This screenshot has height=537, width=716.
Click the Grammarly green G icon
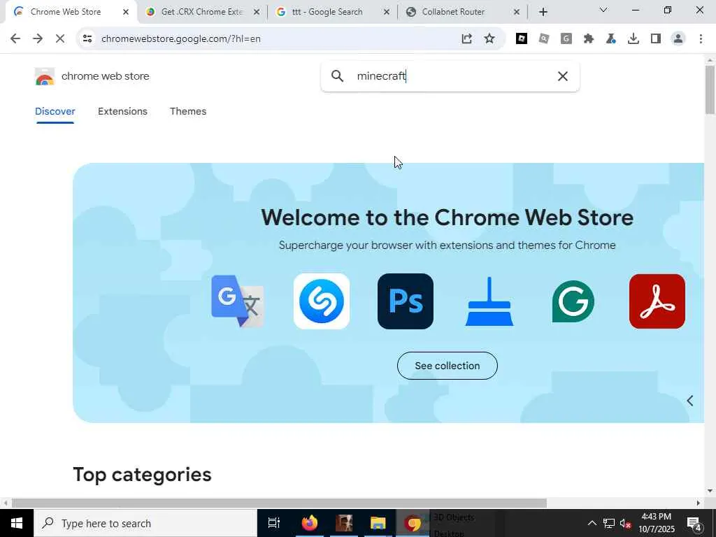coord(573,301)
